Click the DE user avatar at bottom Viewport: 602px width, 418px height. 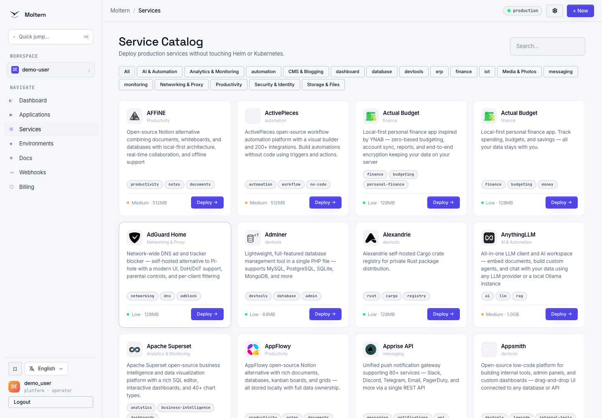coord(14,387)
